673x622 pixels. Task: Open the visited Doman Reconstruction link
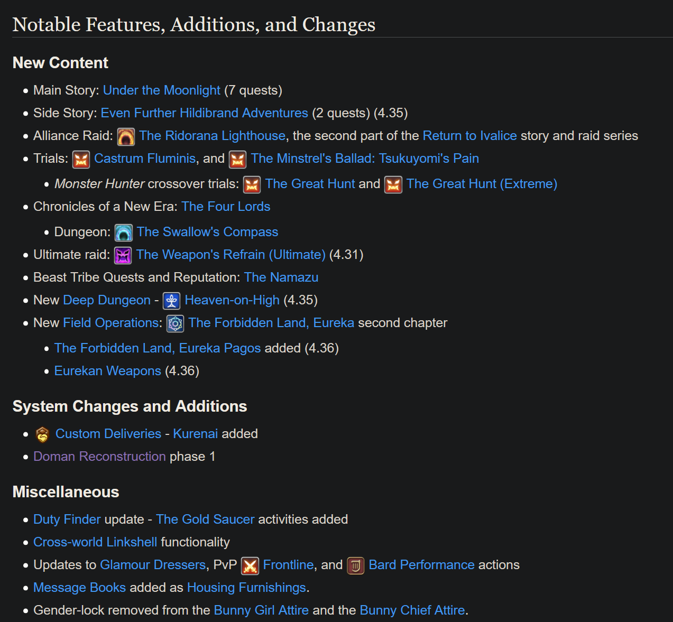tap(99, 457)
